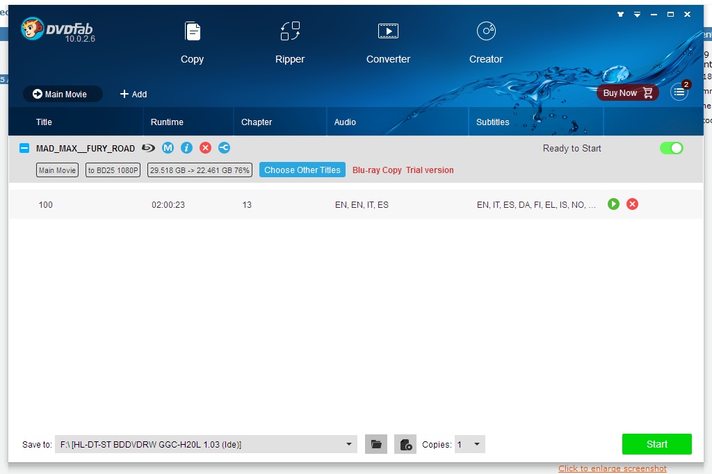The image size is (712, 474).
Task: Stay on the Copy tab
Action: [x=192, y=40]
